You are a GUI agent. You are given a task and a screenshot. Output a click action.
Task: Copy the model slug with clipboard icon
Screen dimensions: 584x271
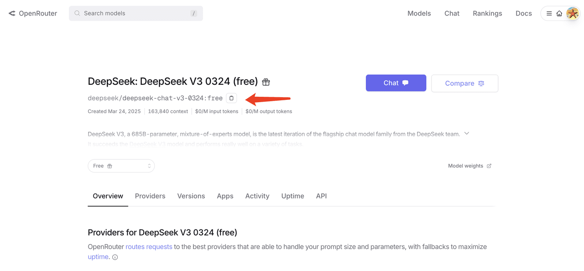(231, 98)
